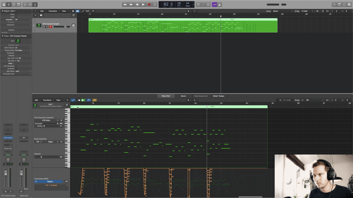Enable the MIDI In icon in Piano Roll
Viewport: 353px width, 198px height.
click(79, 100)
